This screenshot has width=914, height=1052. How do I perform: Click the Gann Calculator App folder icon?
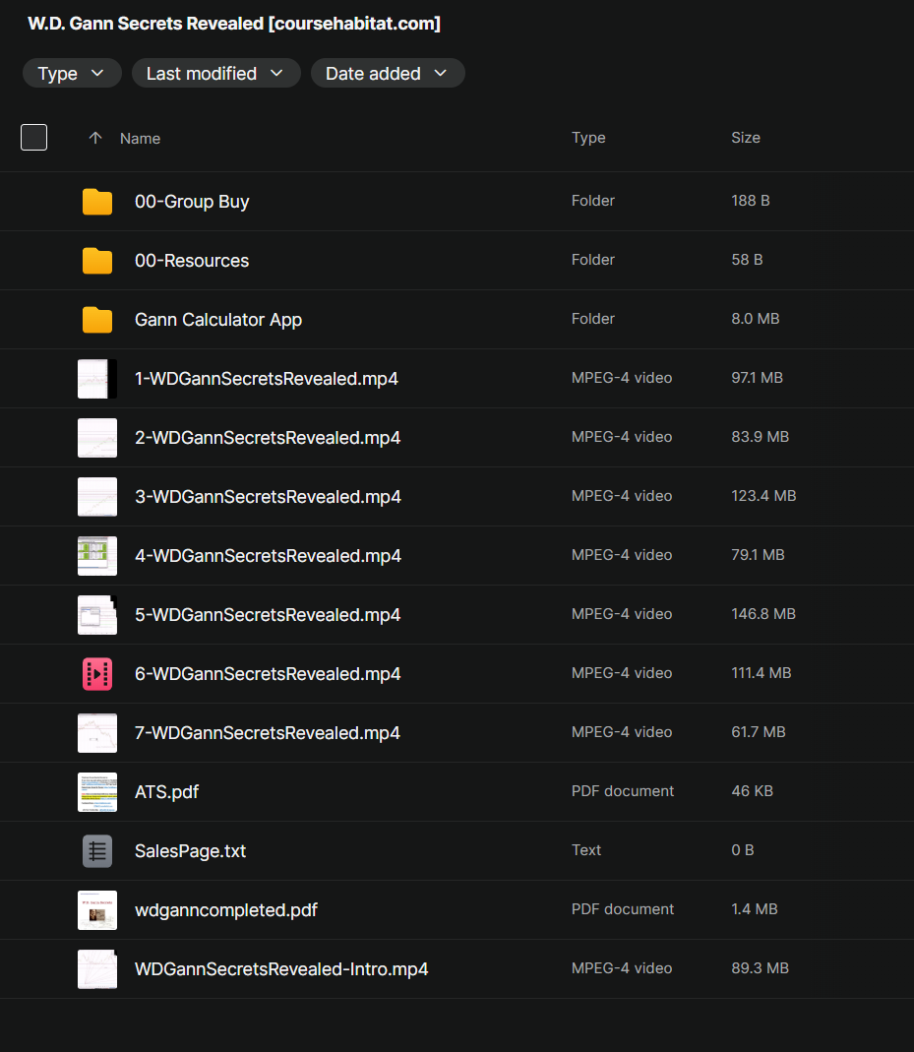97,320
